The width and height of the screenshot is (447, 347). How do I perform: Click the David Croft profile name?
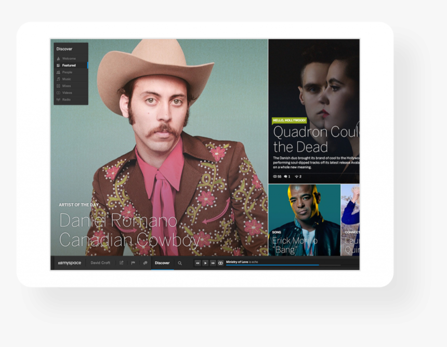(100, 263)
